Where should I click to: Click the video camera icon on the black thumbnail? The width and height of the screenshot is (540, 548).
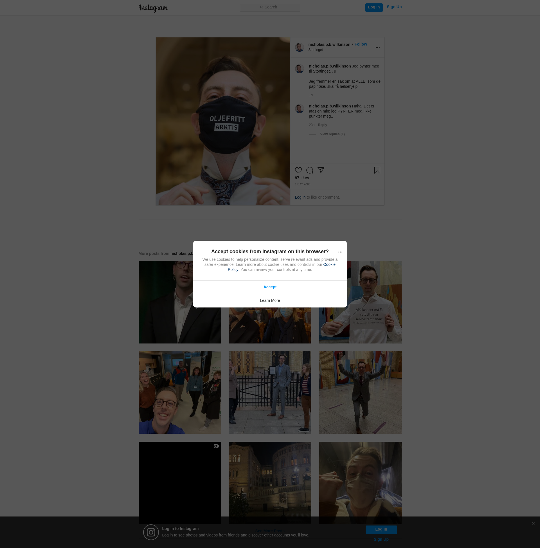tap(216, 446)
